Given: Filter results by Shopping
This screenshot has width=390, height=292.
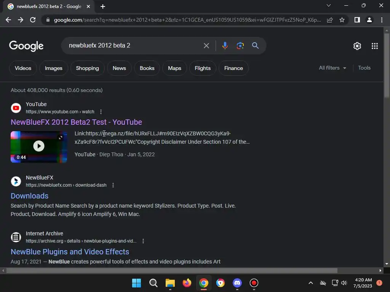Looking at the screenshot, I should [x=87, y=68].
